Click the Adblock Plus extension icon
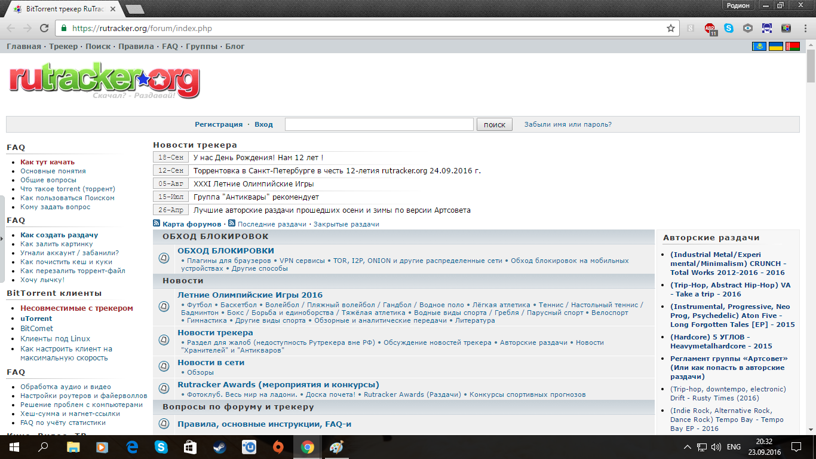This screenshot has width=816, height=459. point(710,28)
